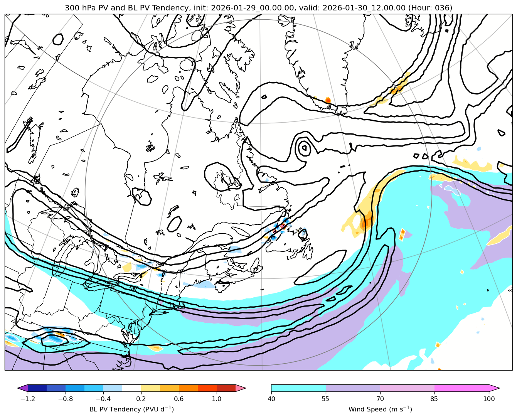Click the 55 tick label on wind colorbar
517x418 pixels.
tap(326, 399)
